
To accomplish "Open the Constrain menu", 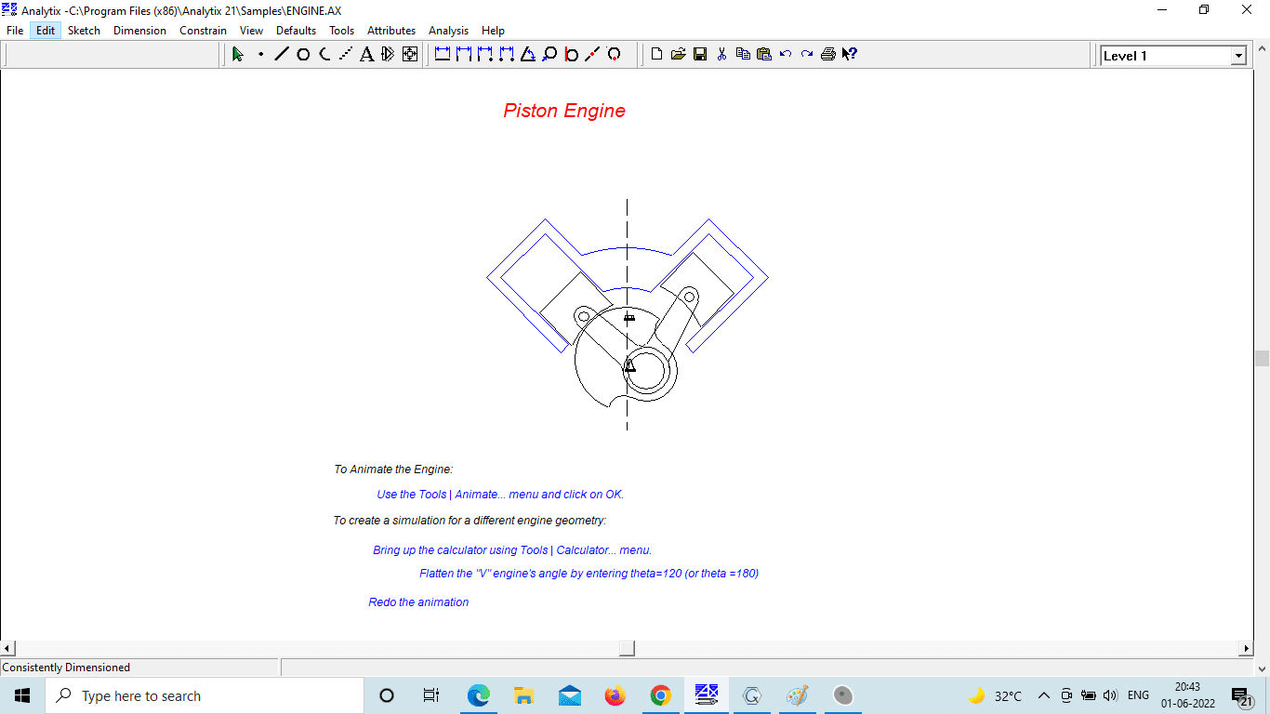I will click(x=203, y=31).
